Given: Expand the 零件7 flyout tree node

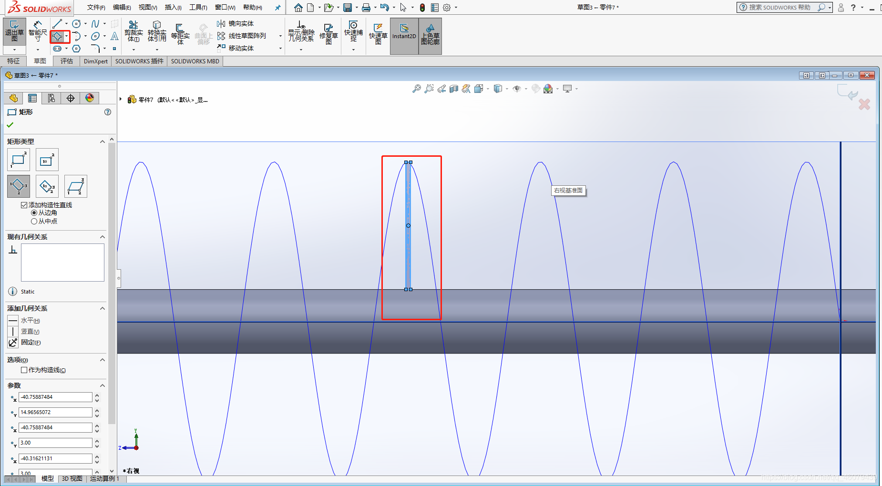Looking at the screenshot, I should point(121,100).
